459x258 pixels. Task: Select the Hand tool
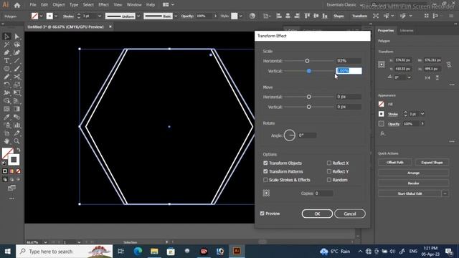click(x=6, y=141)
